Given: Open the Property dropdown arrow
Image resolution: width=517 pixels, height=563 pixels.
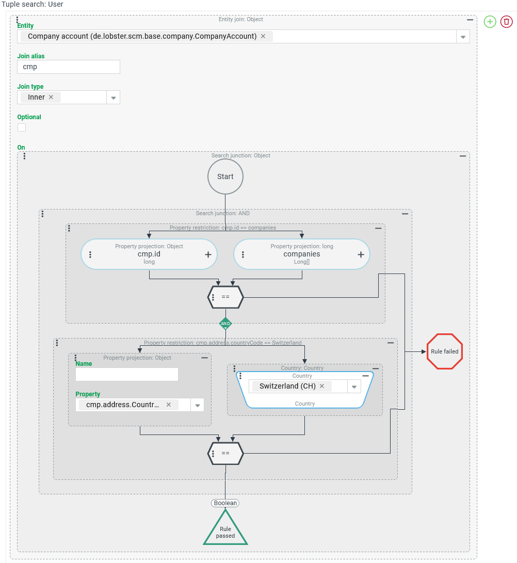Looking at the screenshot, I should [197, 405].
